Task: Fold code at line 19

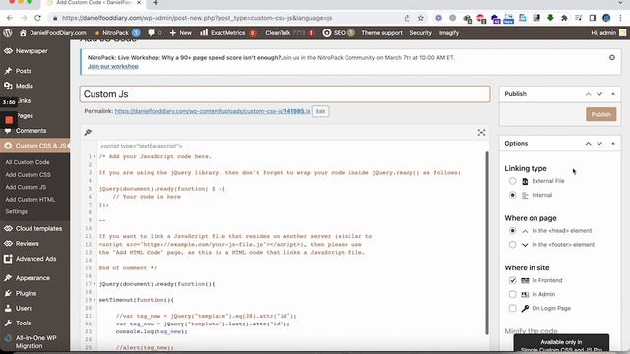Action: (x=94, y=300)
